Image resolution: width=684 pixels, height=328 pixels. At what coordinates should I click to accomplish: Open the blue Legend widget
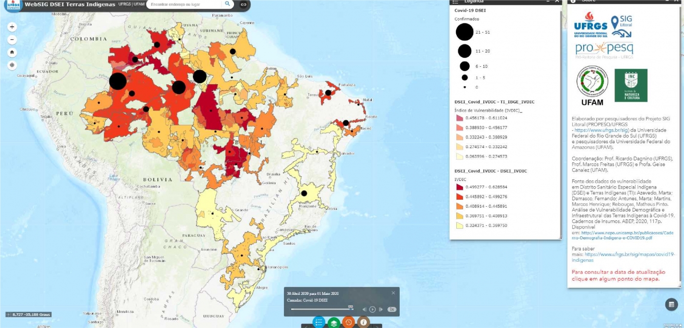coord(319,322)
